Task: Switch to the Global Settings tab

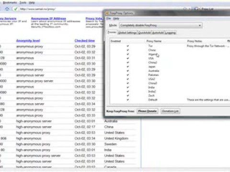Action: pyautogui.click(x=127, y=32)
